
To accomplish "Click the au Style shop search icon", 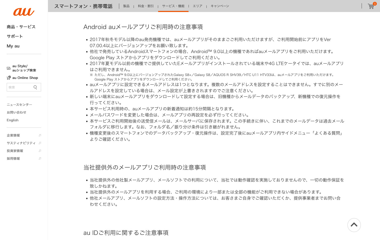I will [9, 68].
